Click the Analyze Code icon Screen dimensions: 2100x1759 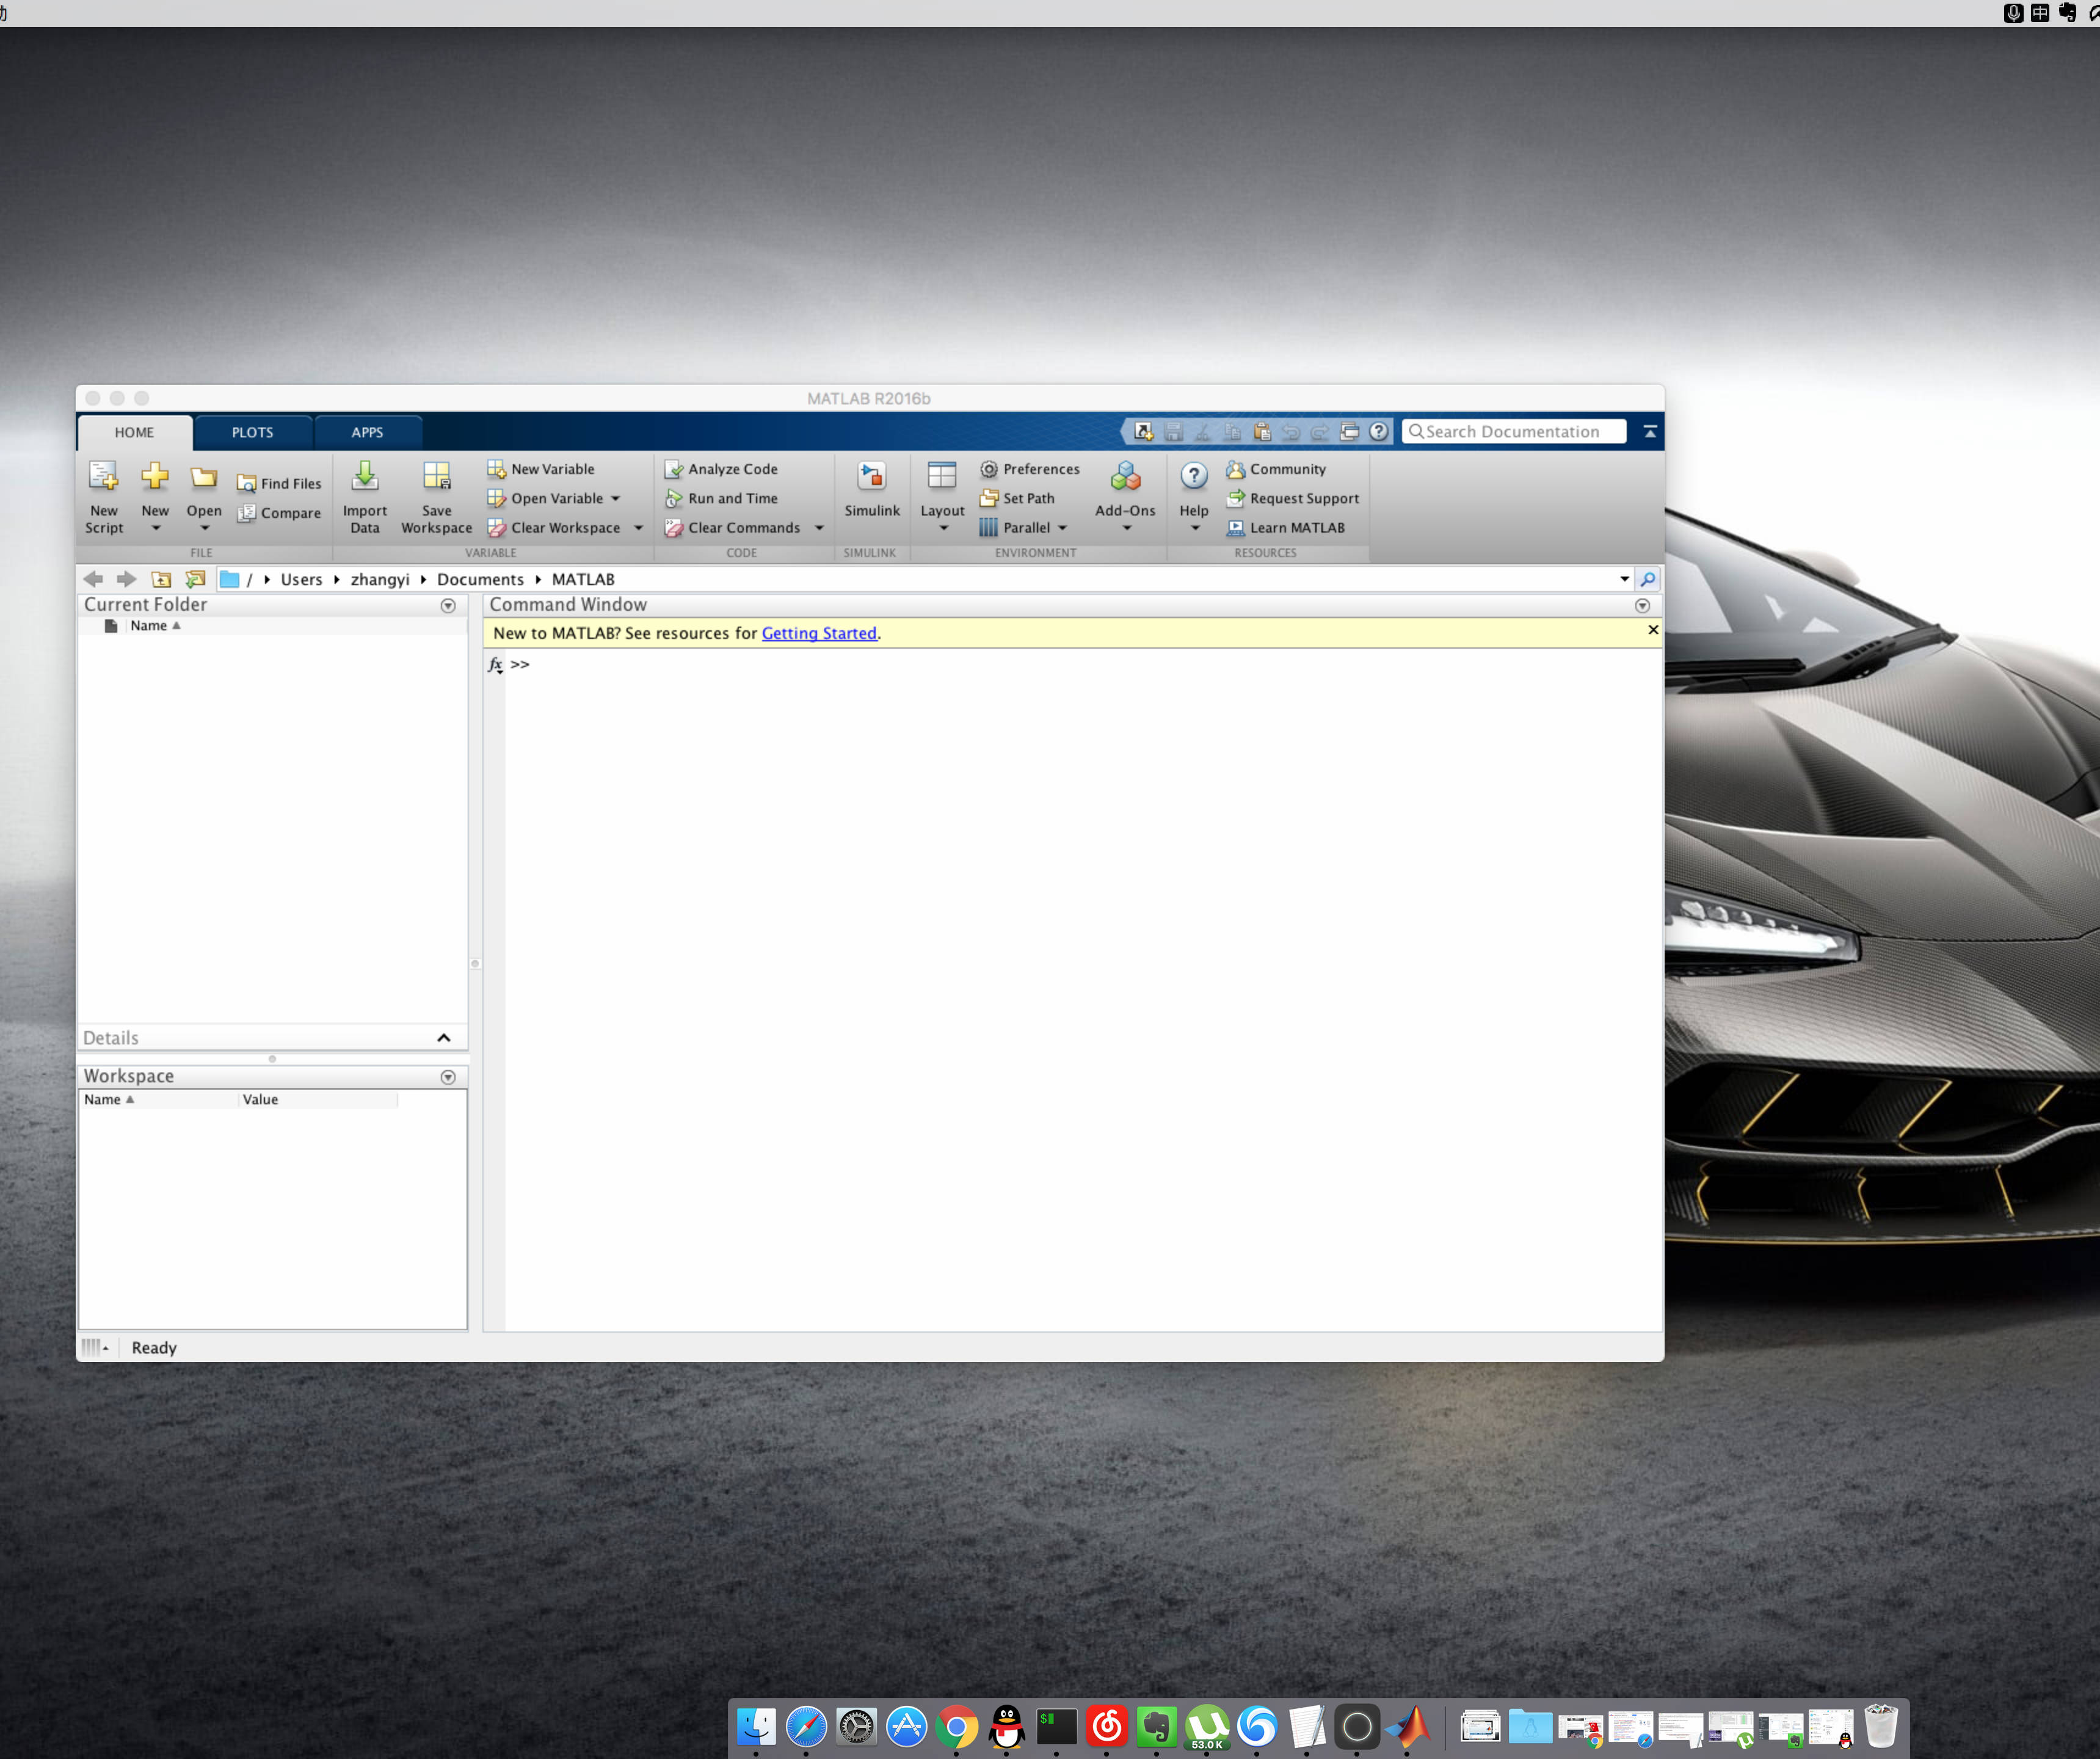(674, 469)
